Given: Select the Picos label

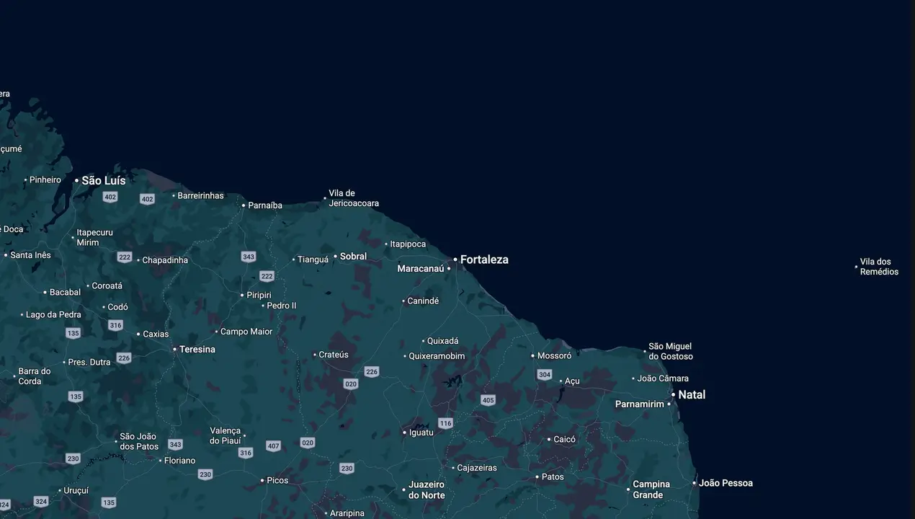Looking at the screenshot, I should (x=277, y=481).
